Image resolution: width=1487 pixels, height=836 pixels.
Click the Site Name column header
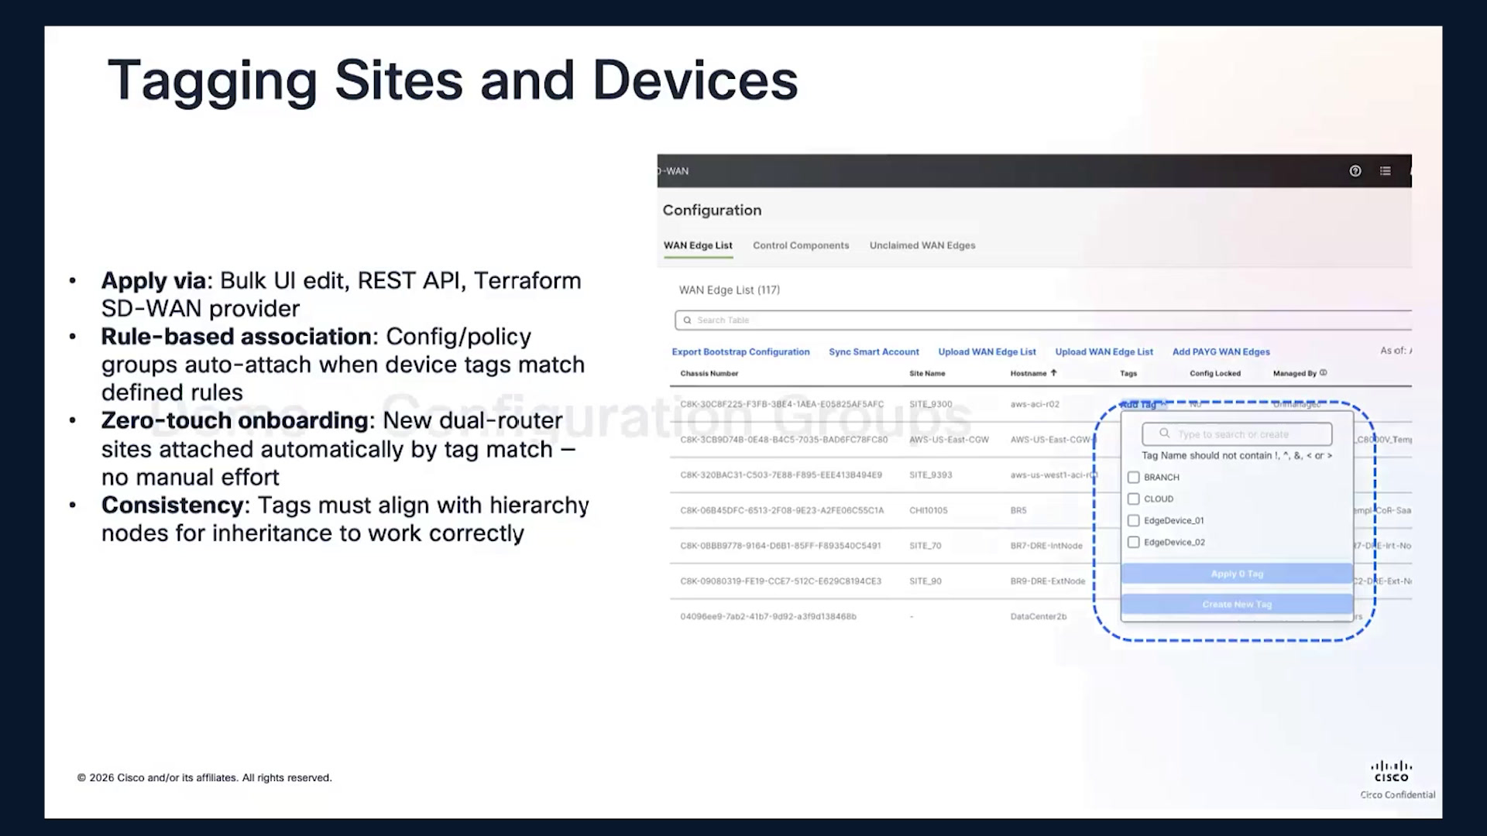927,373
